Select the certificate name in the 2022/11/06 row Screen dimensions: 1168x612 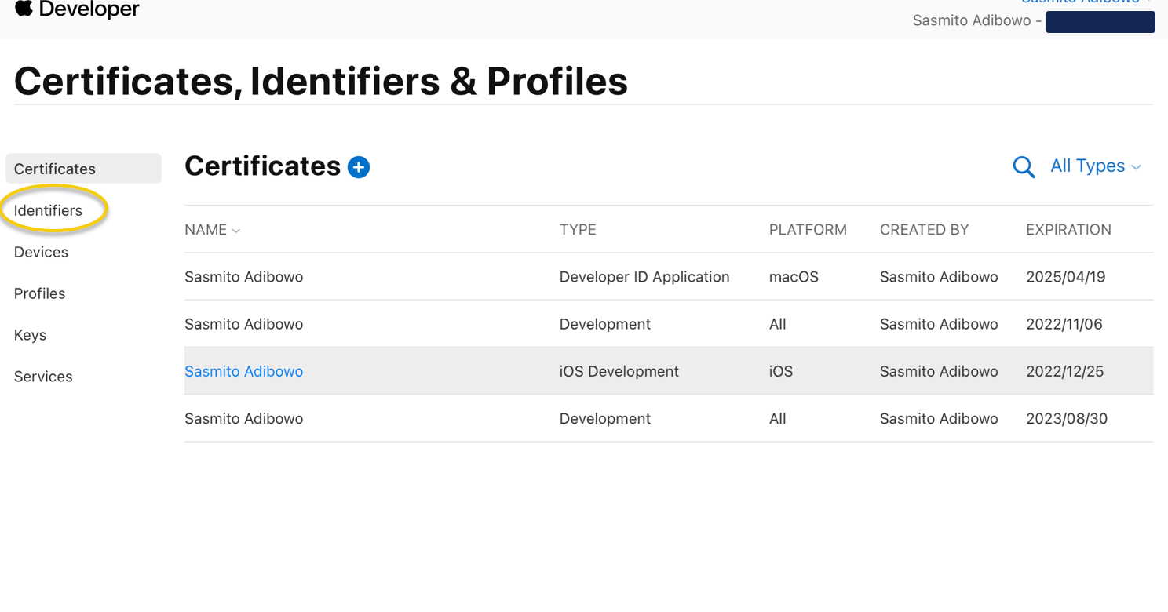click(243, 324)
